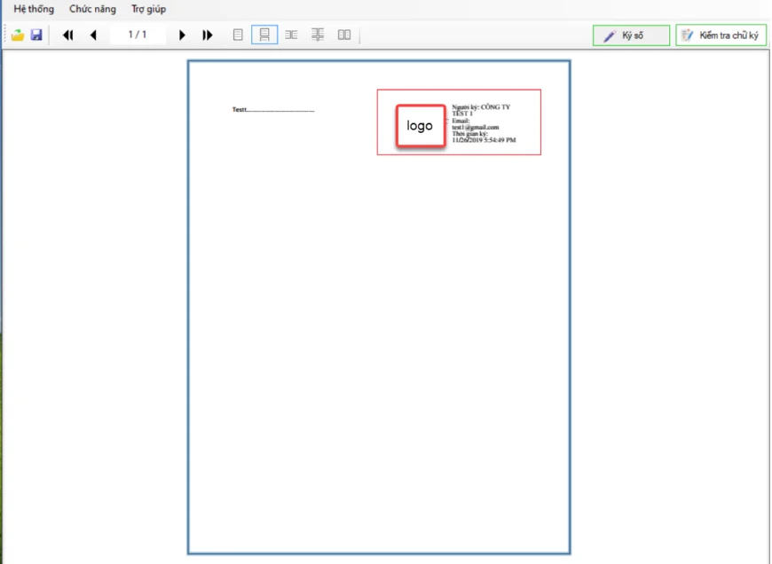Image resolution: width=772 pixels, height=564 pixels.
Task: Click the 11/26/2019 5:54:49 PM timestamp
Action: (x=484, y=140)
